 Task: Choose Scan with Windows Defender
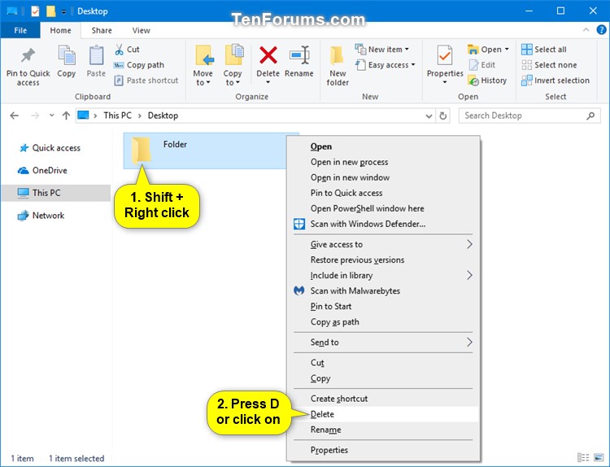[x=383, y=225]
